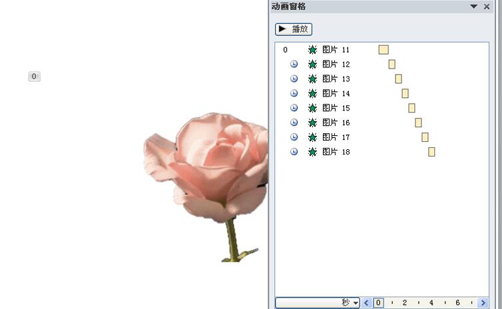Select the 图片 17 animation entry

381,137
